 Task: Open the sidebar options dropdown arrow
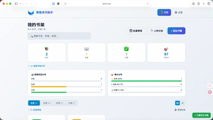(20, 4)
